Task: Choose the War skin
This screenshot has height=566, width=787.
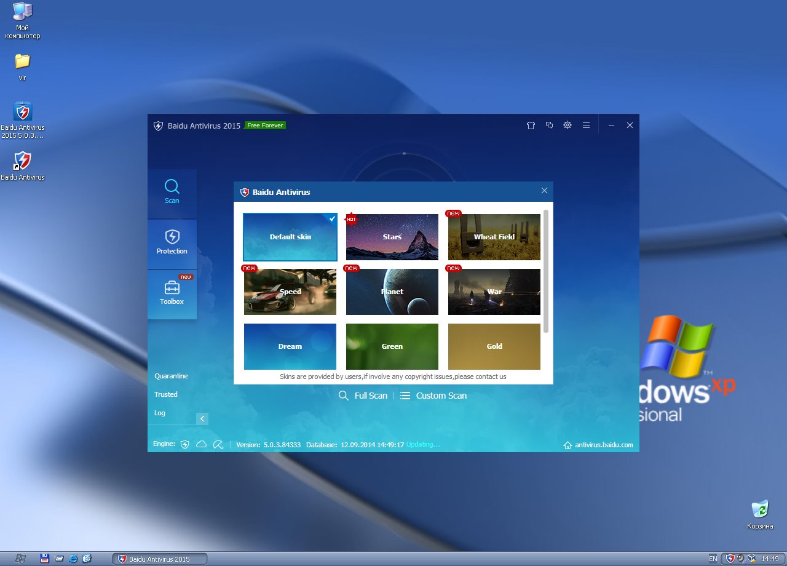Action: point(494,292)
